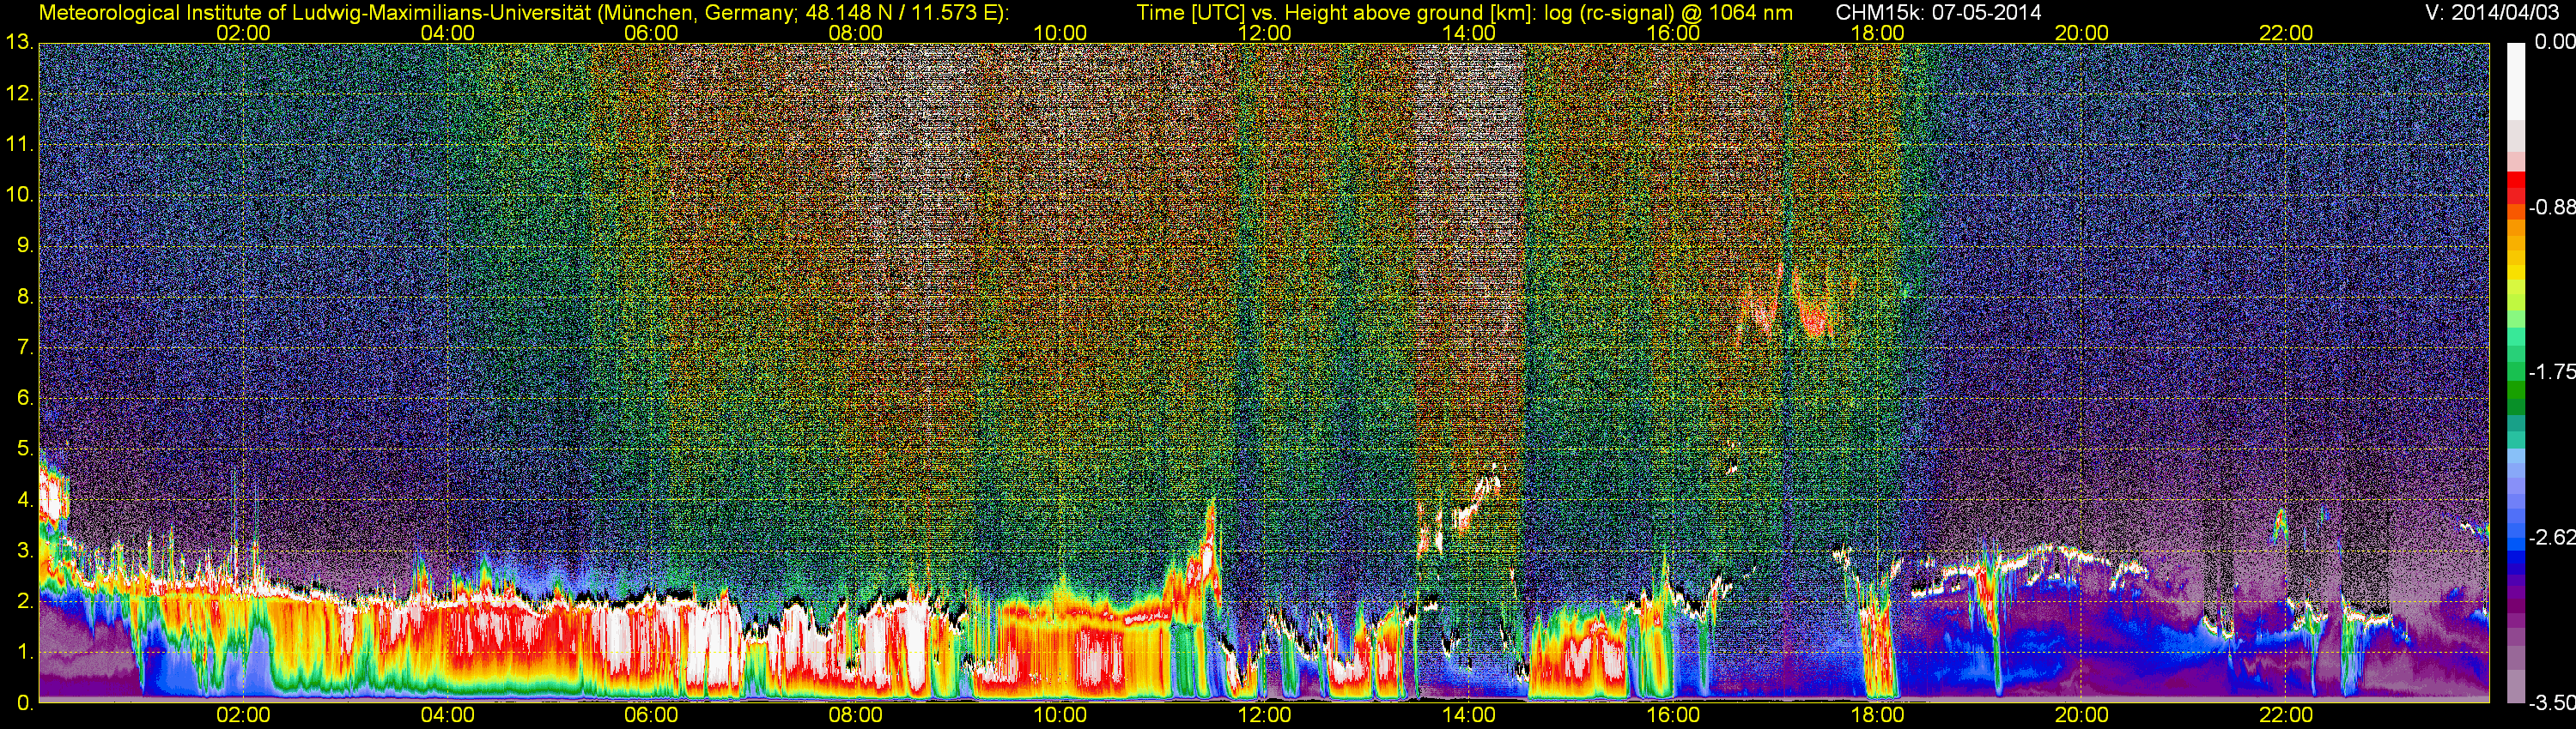Screen dimensions: 2576x729
Task: Click the '2.' height axis label
Action: pos(25,601)
